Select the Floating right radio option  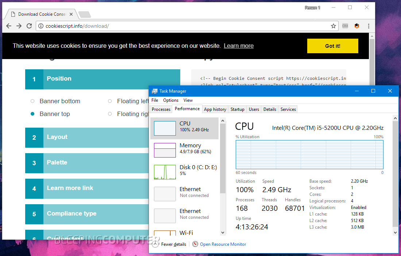click(x=110, y=114)
